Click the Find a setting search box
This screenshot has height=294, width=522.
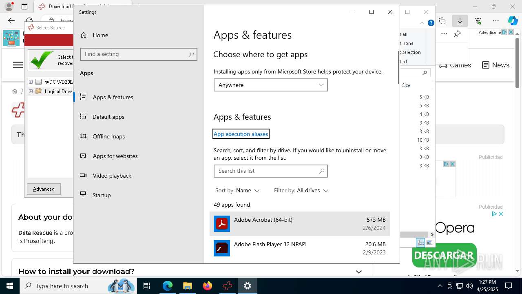click(139, 54)
